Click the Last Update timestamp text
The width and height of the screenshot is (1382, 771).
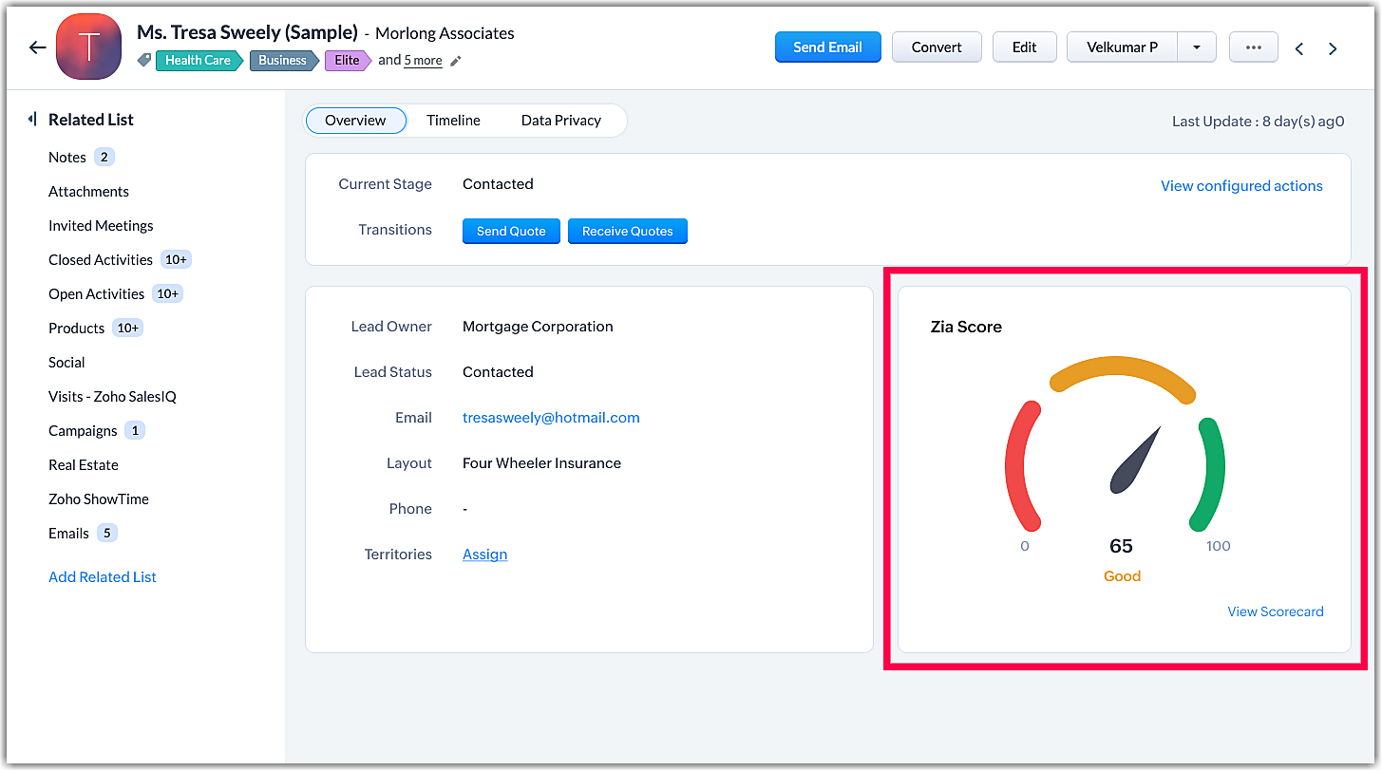point(1259,122)
